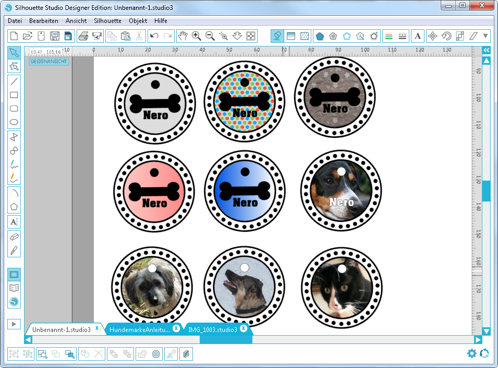Pick the Eraser tool

point(14,236)
